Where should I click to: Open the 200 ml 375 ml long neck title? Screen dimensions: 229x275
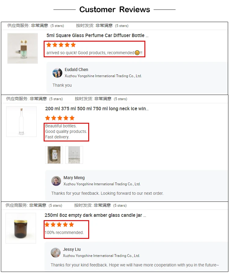97,109
